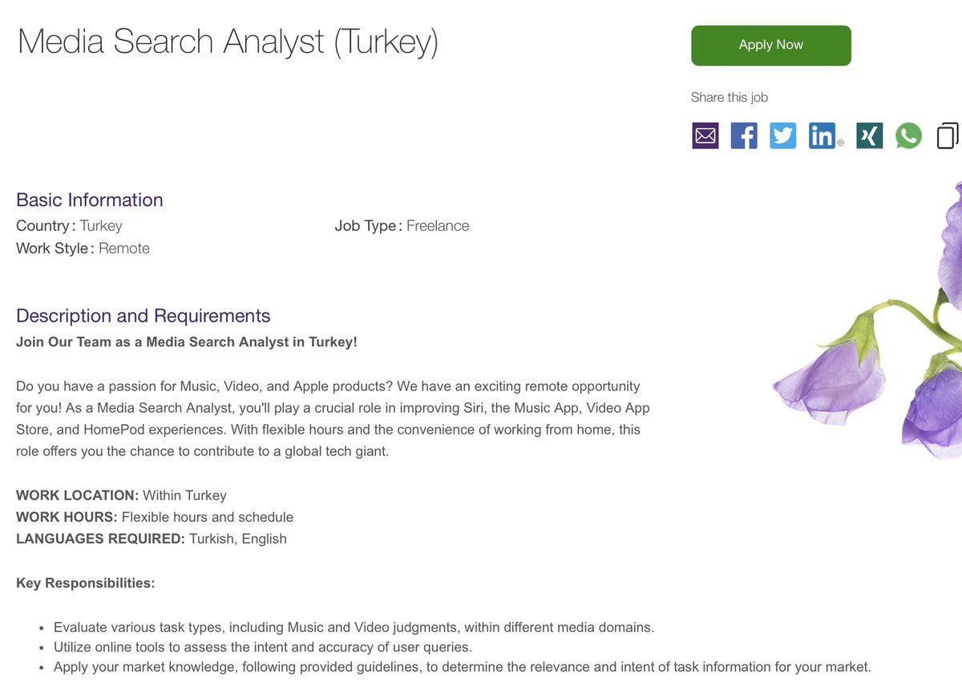The image size is (962, 695).
Task: Share the job on Facebook
Action: pyautogui.click(x=744, y=135)
